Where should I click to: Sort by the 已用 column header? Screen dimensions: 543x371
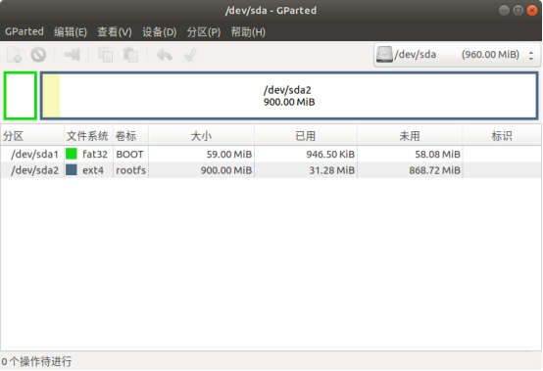click(x=306, y=136)
